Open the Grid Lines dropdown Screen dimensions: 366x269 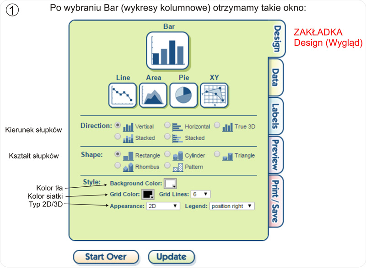[x=200, y=194]
